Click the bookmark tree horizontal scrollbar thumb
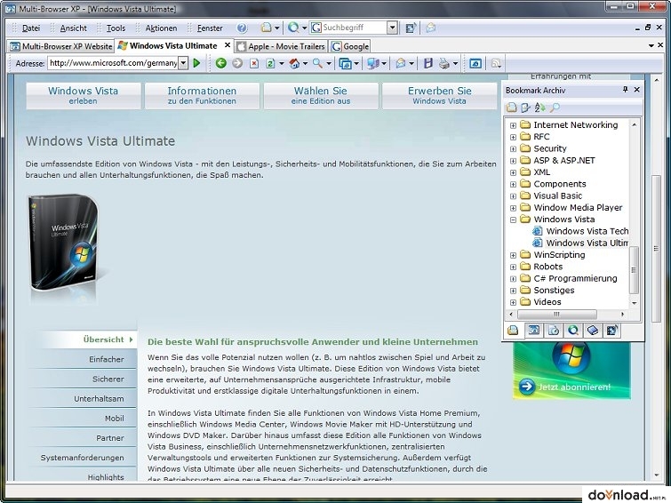This screenshot has height=503, width=671. click(556, 315)
